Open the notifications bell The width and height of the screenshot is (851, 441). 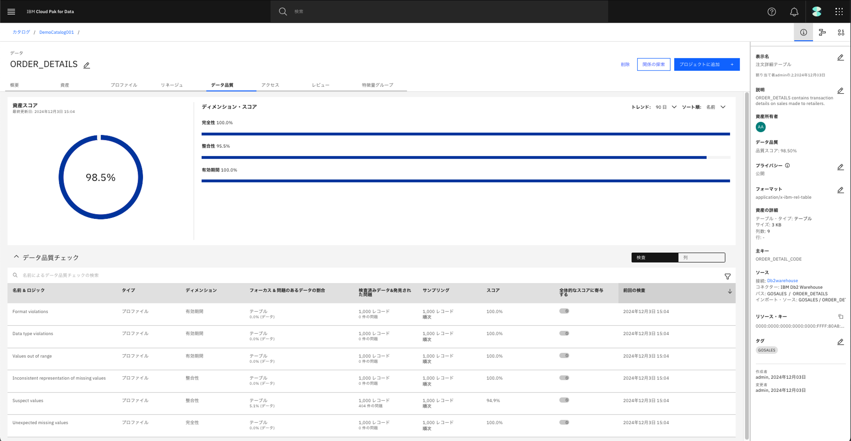click(794, 11)
